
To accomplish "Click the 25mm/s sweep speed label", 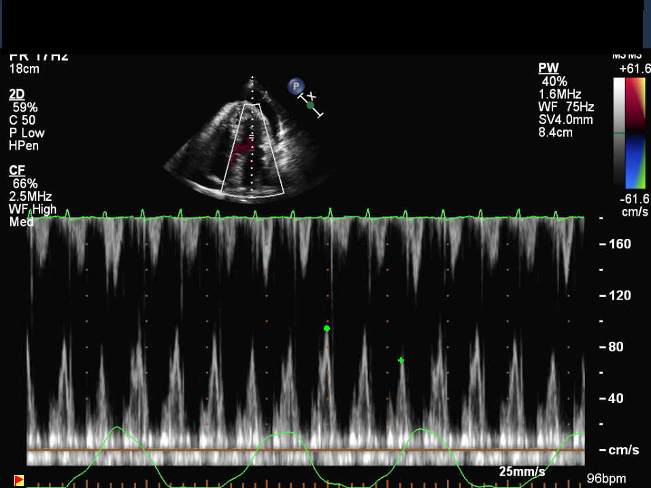I will 522,471.
